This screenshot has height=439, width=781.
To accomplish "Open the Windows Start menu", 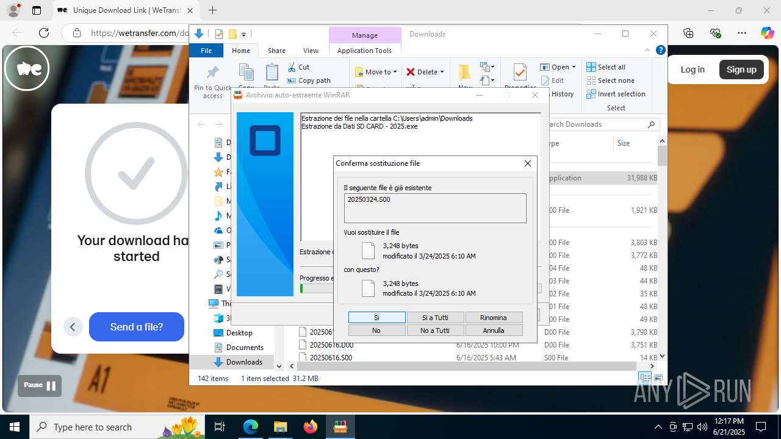I will [14, 427].
